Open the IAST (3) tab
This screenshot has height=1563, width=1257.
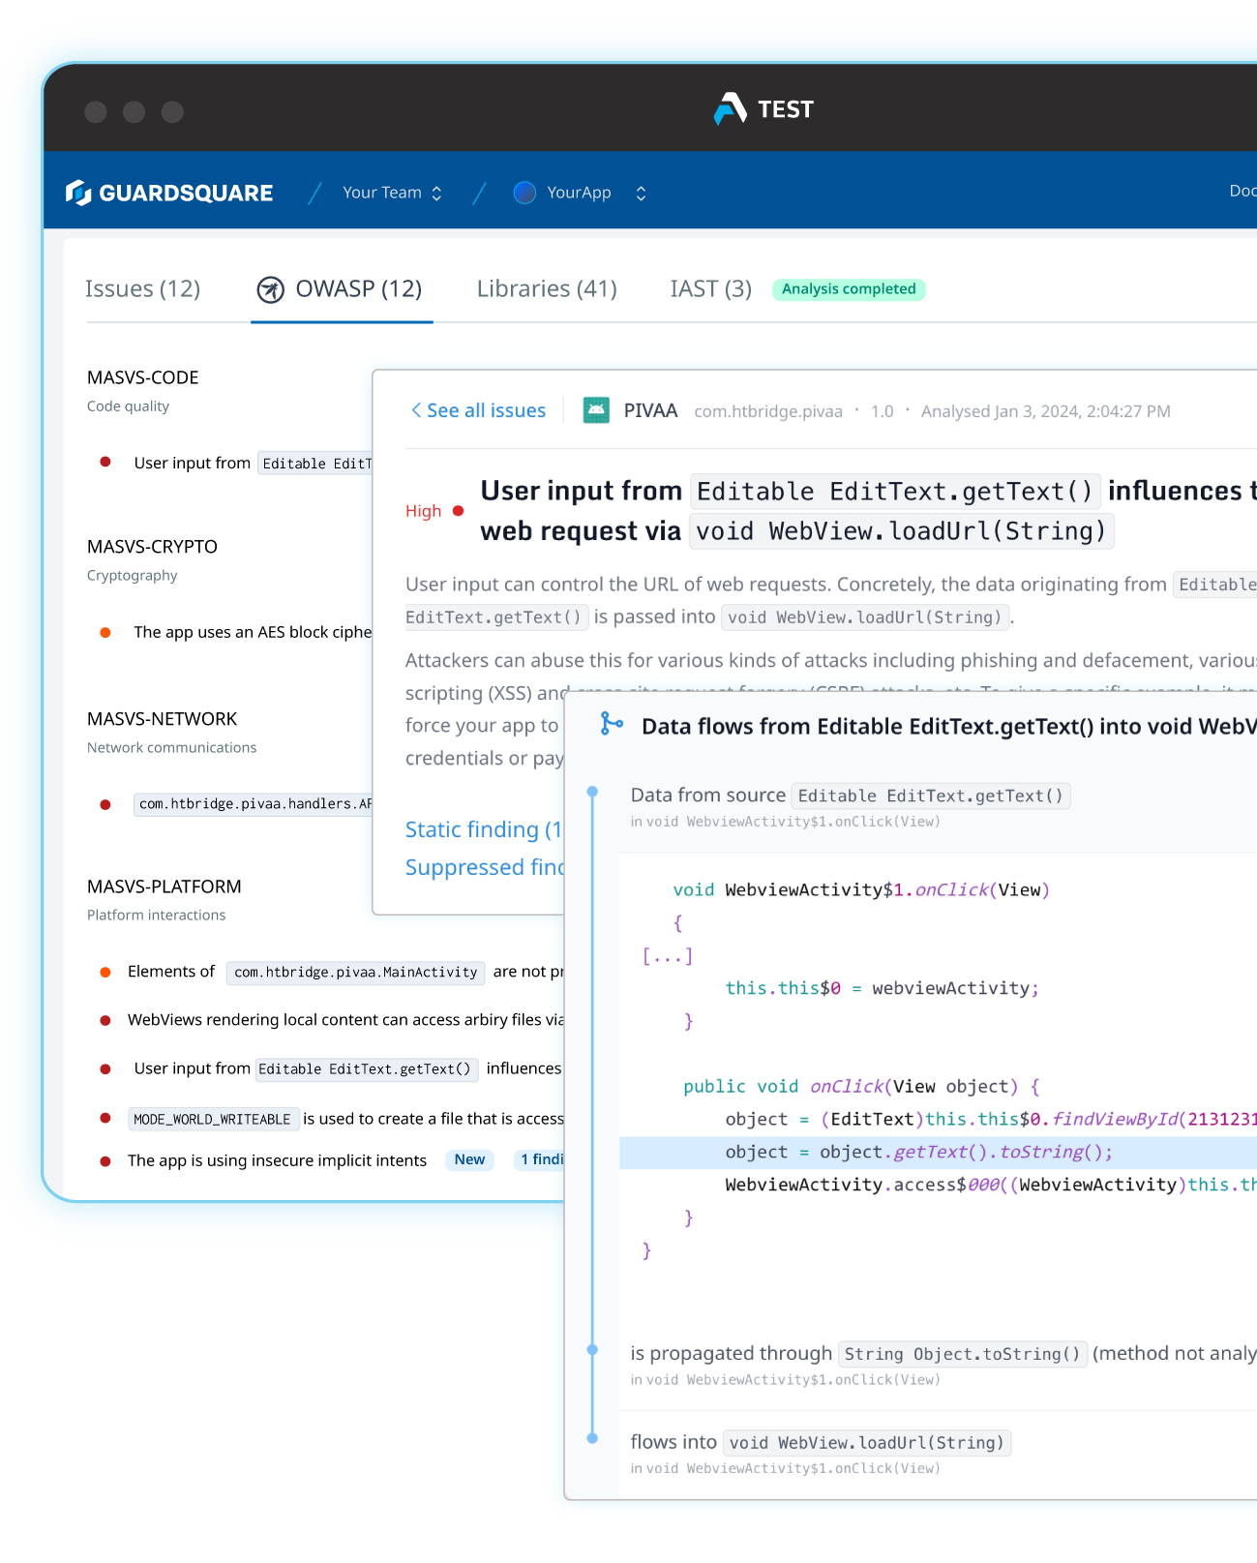(x=710, y=288)
